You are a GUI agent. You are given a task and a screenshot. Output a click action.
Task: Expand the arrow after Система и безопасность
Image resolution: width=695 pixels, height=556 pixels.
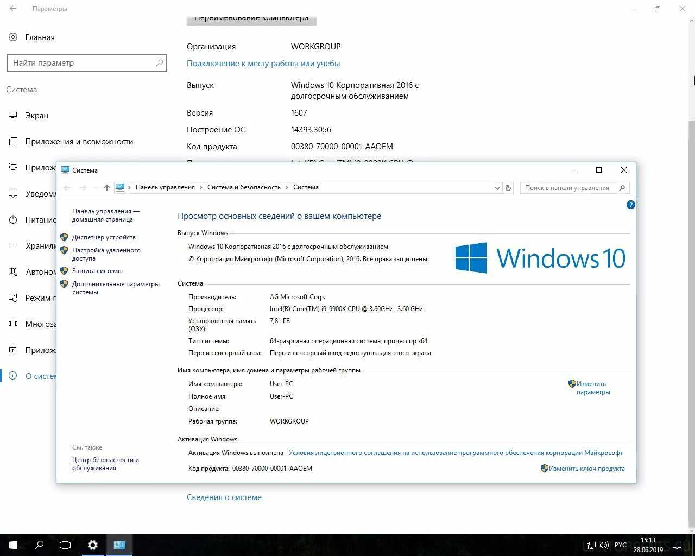(287, 187)
